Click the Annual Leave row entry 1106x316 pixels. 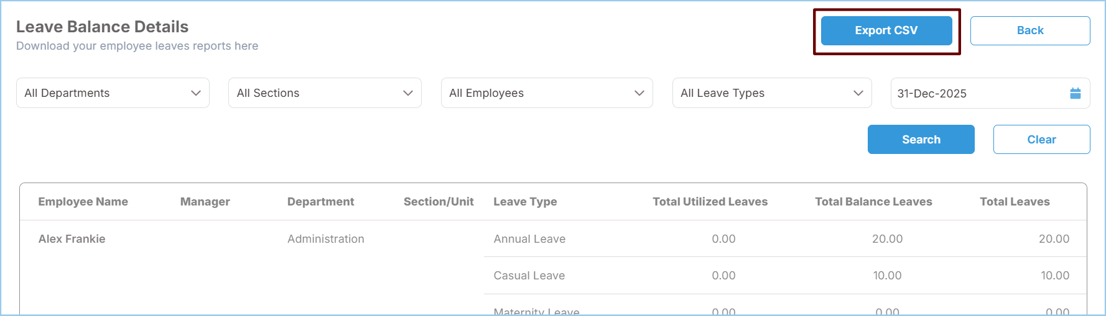(x=529, y=239)
